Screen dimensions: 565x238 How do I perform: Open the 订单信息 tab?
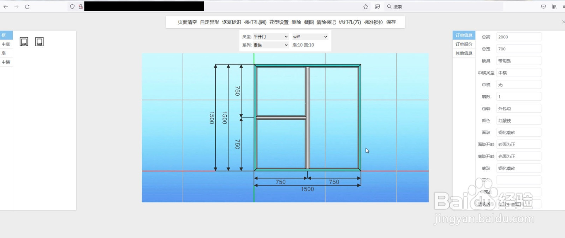tap(464, 35)
